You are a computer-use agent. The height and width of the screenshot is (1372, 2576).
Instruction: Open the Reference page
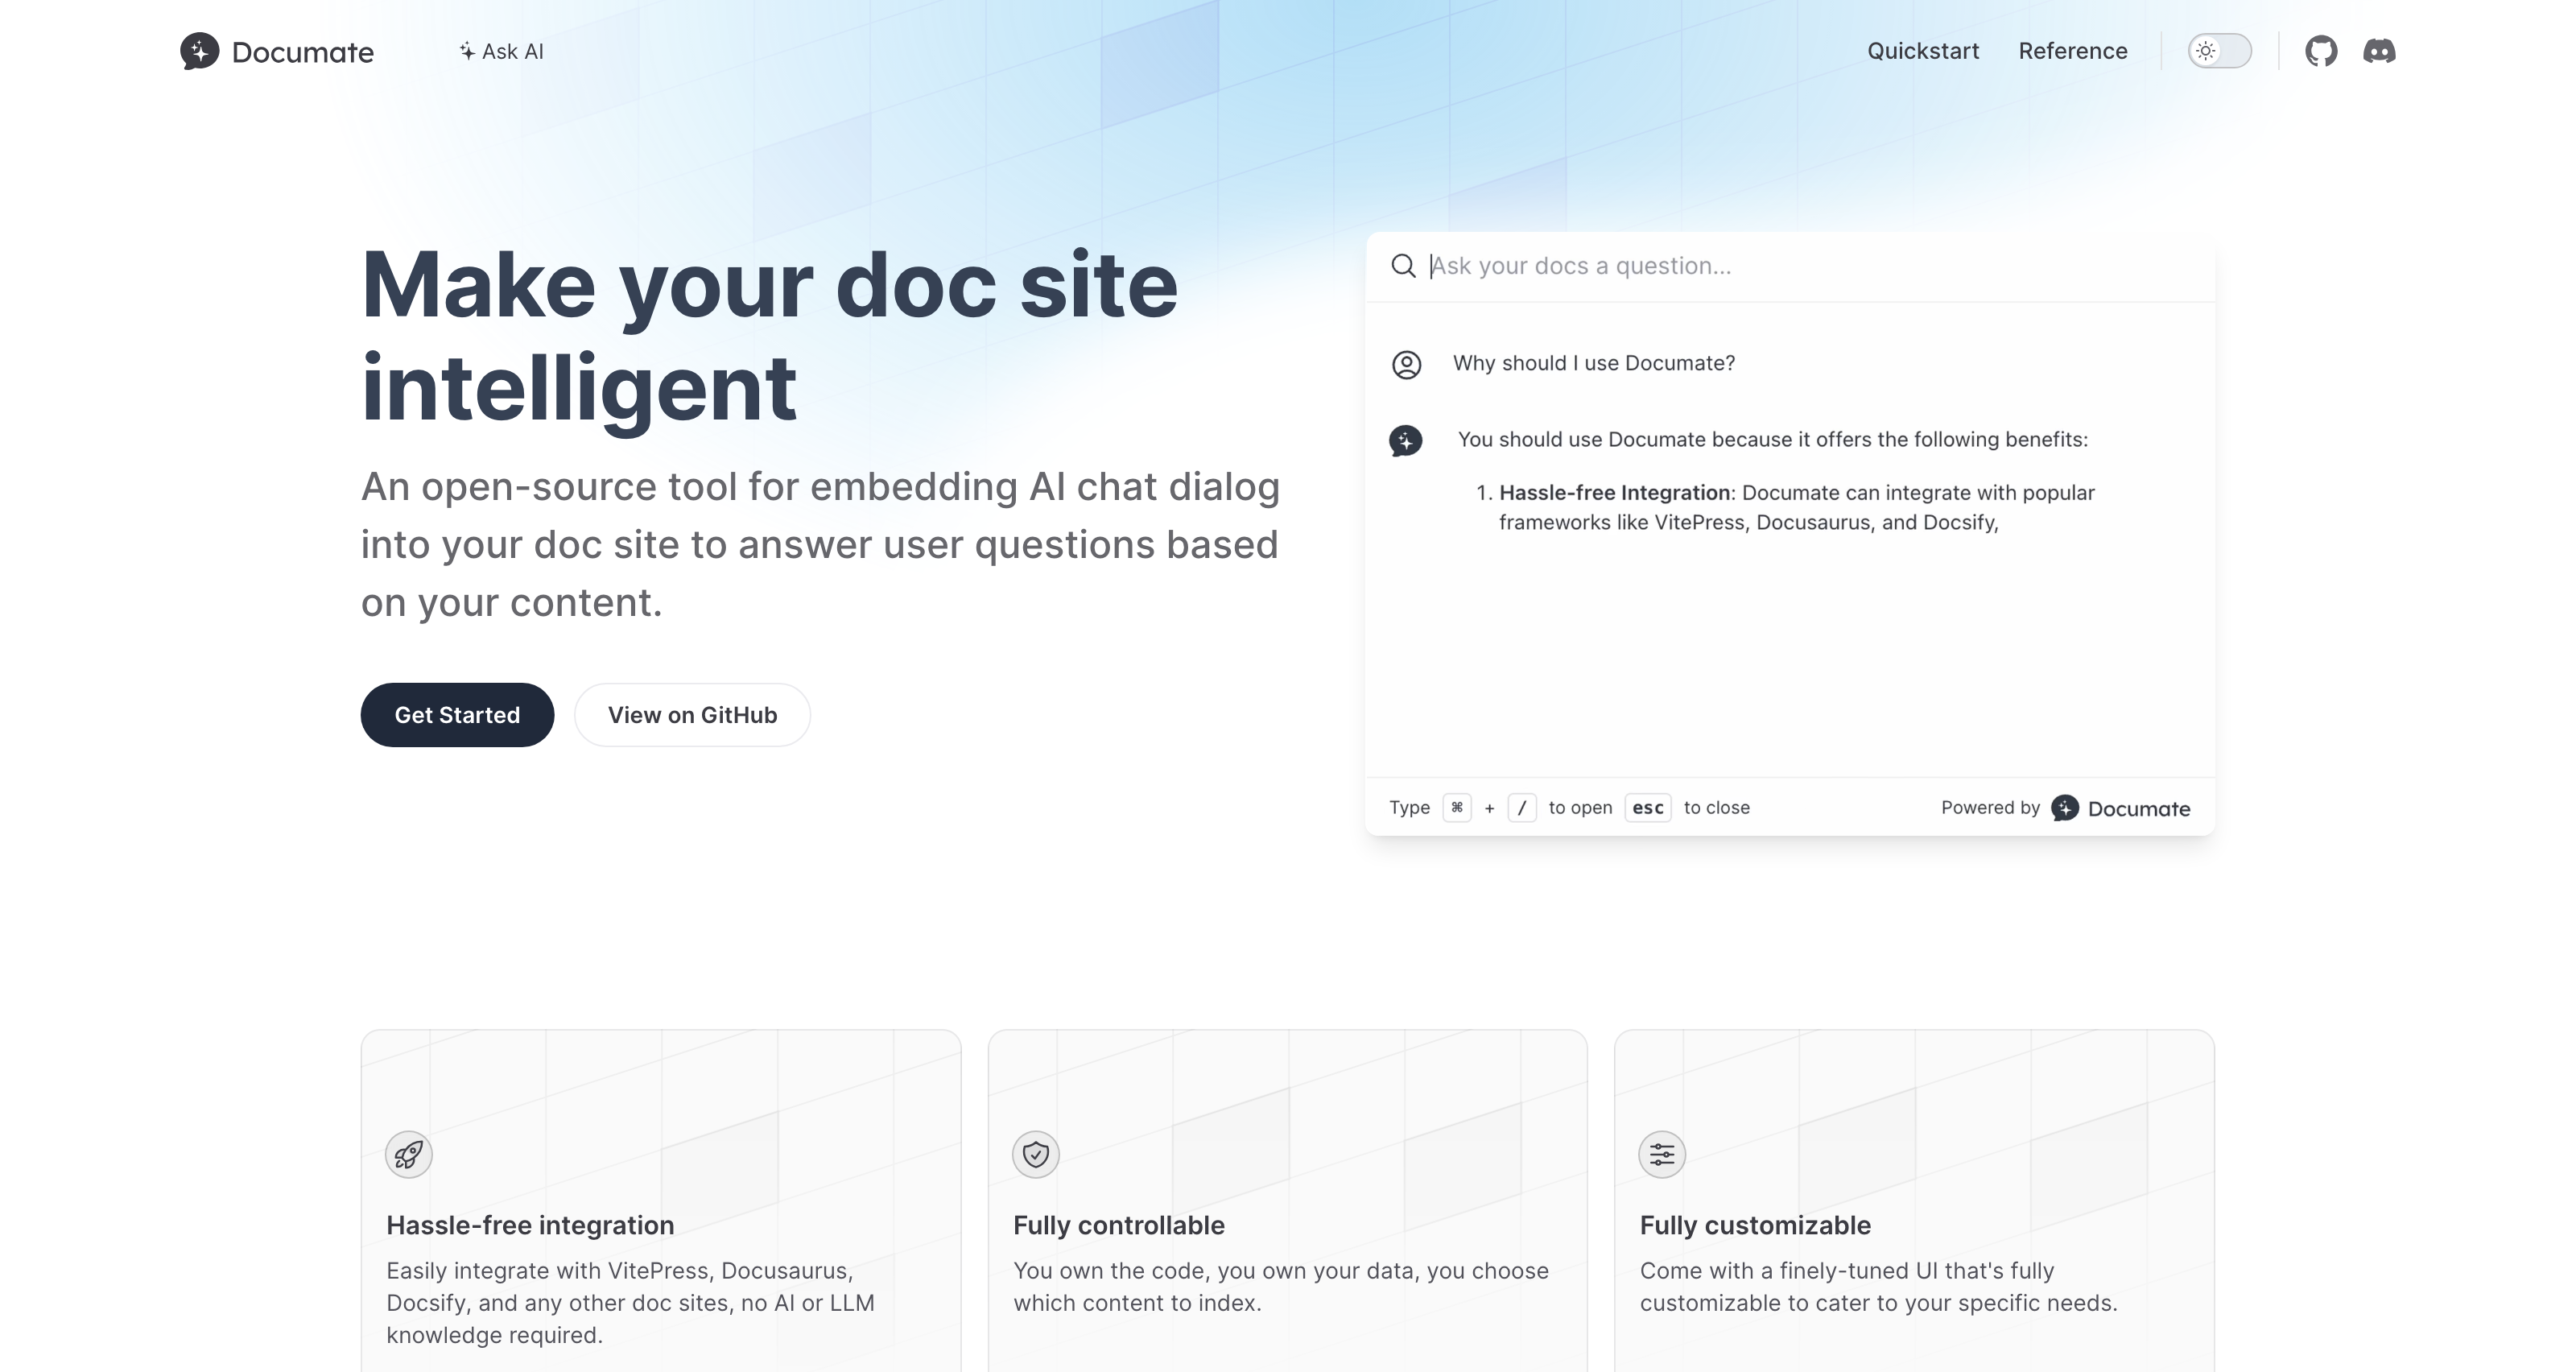click(2072, 51)
